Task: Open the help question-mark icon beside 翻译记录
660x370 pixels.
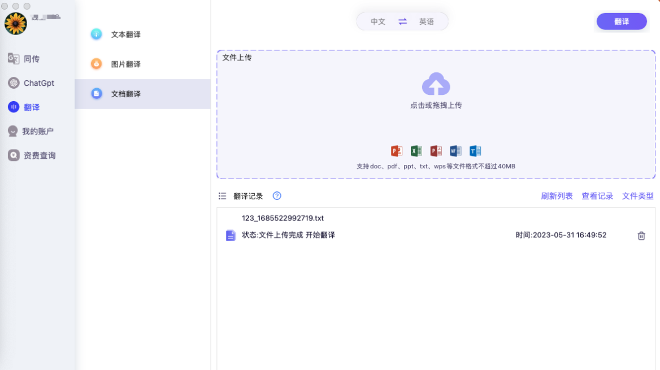Action: point(276,196)
